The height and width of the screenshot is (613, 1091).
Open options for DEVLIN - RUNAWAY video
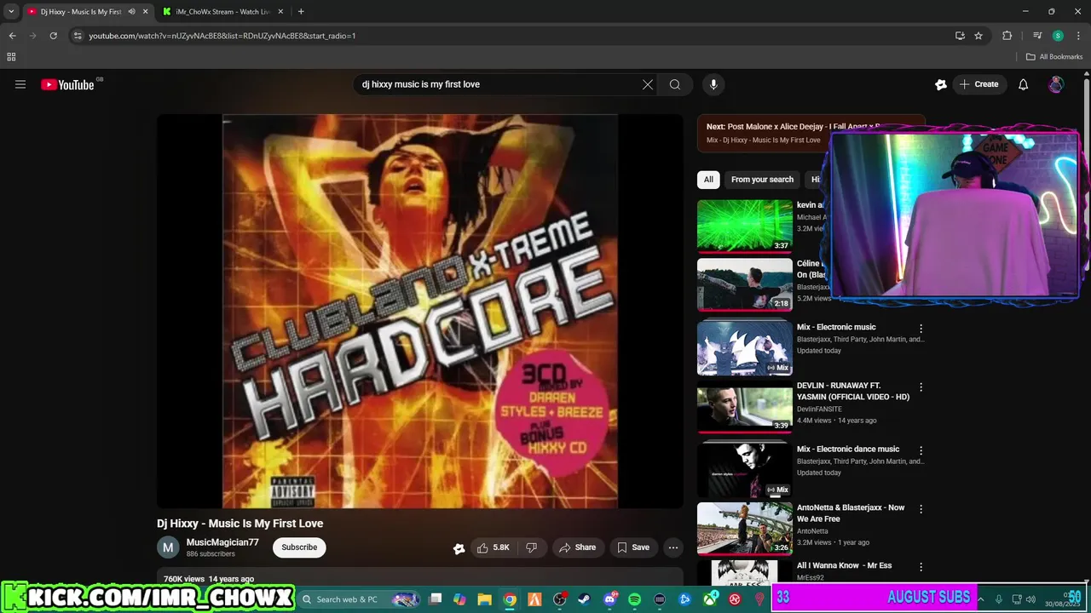921,387
